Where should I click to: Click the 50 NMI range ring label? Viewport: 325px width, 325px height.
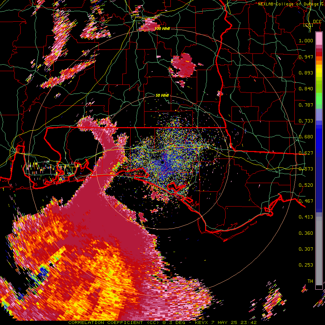coord(162,96)
